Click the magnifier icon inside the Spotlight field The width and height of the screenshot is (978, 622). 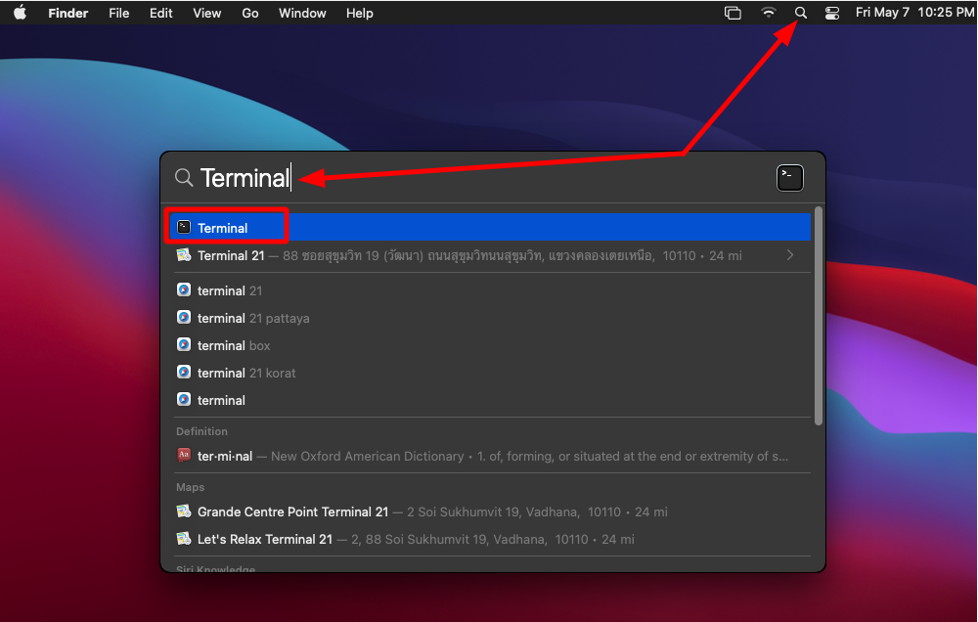click(x=184, y=178)
